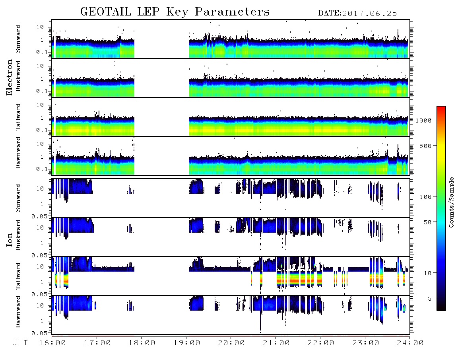
Task: Select the Electron 'Sunward' panel label
Action: (x=18, y=39)
